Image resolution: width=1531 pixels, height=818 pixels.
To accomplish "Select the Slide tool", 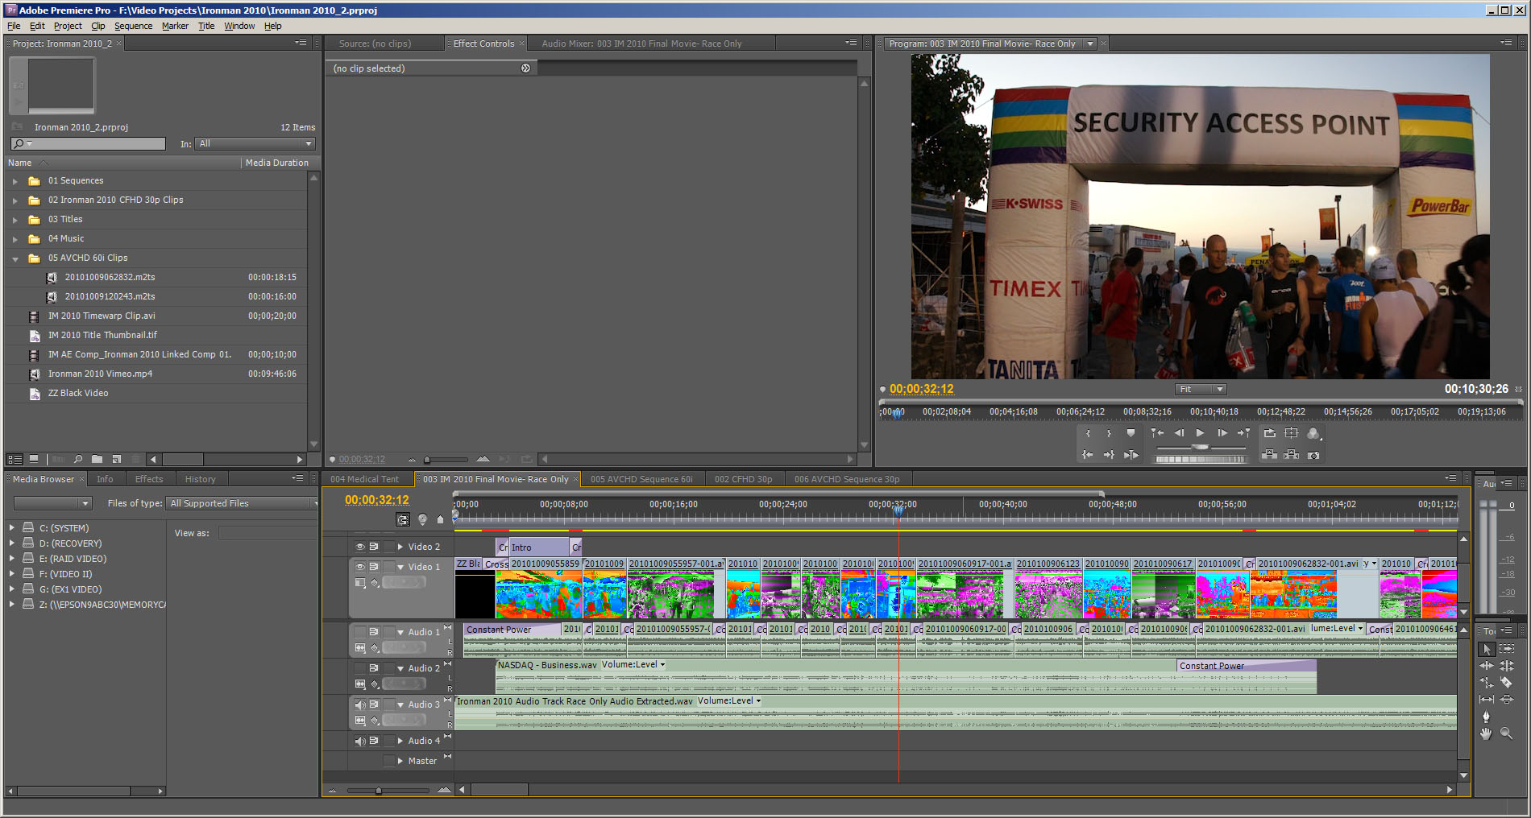I will click(1506, 700).
